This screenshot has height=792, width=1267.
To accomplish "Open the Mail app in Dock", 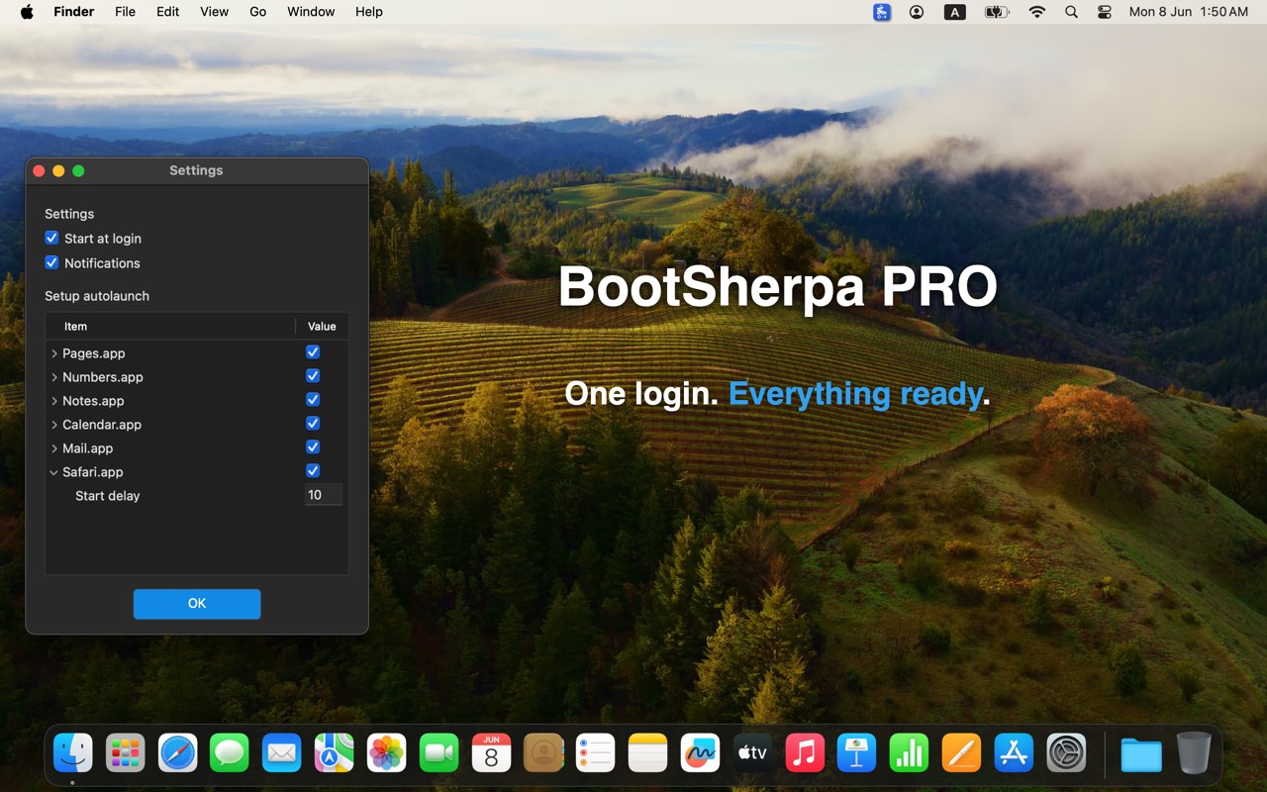I will 282,753.
